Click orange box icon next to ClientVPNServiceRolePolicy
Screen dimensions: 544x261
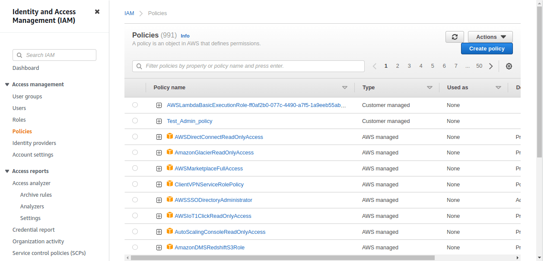click(170, 184)
